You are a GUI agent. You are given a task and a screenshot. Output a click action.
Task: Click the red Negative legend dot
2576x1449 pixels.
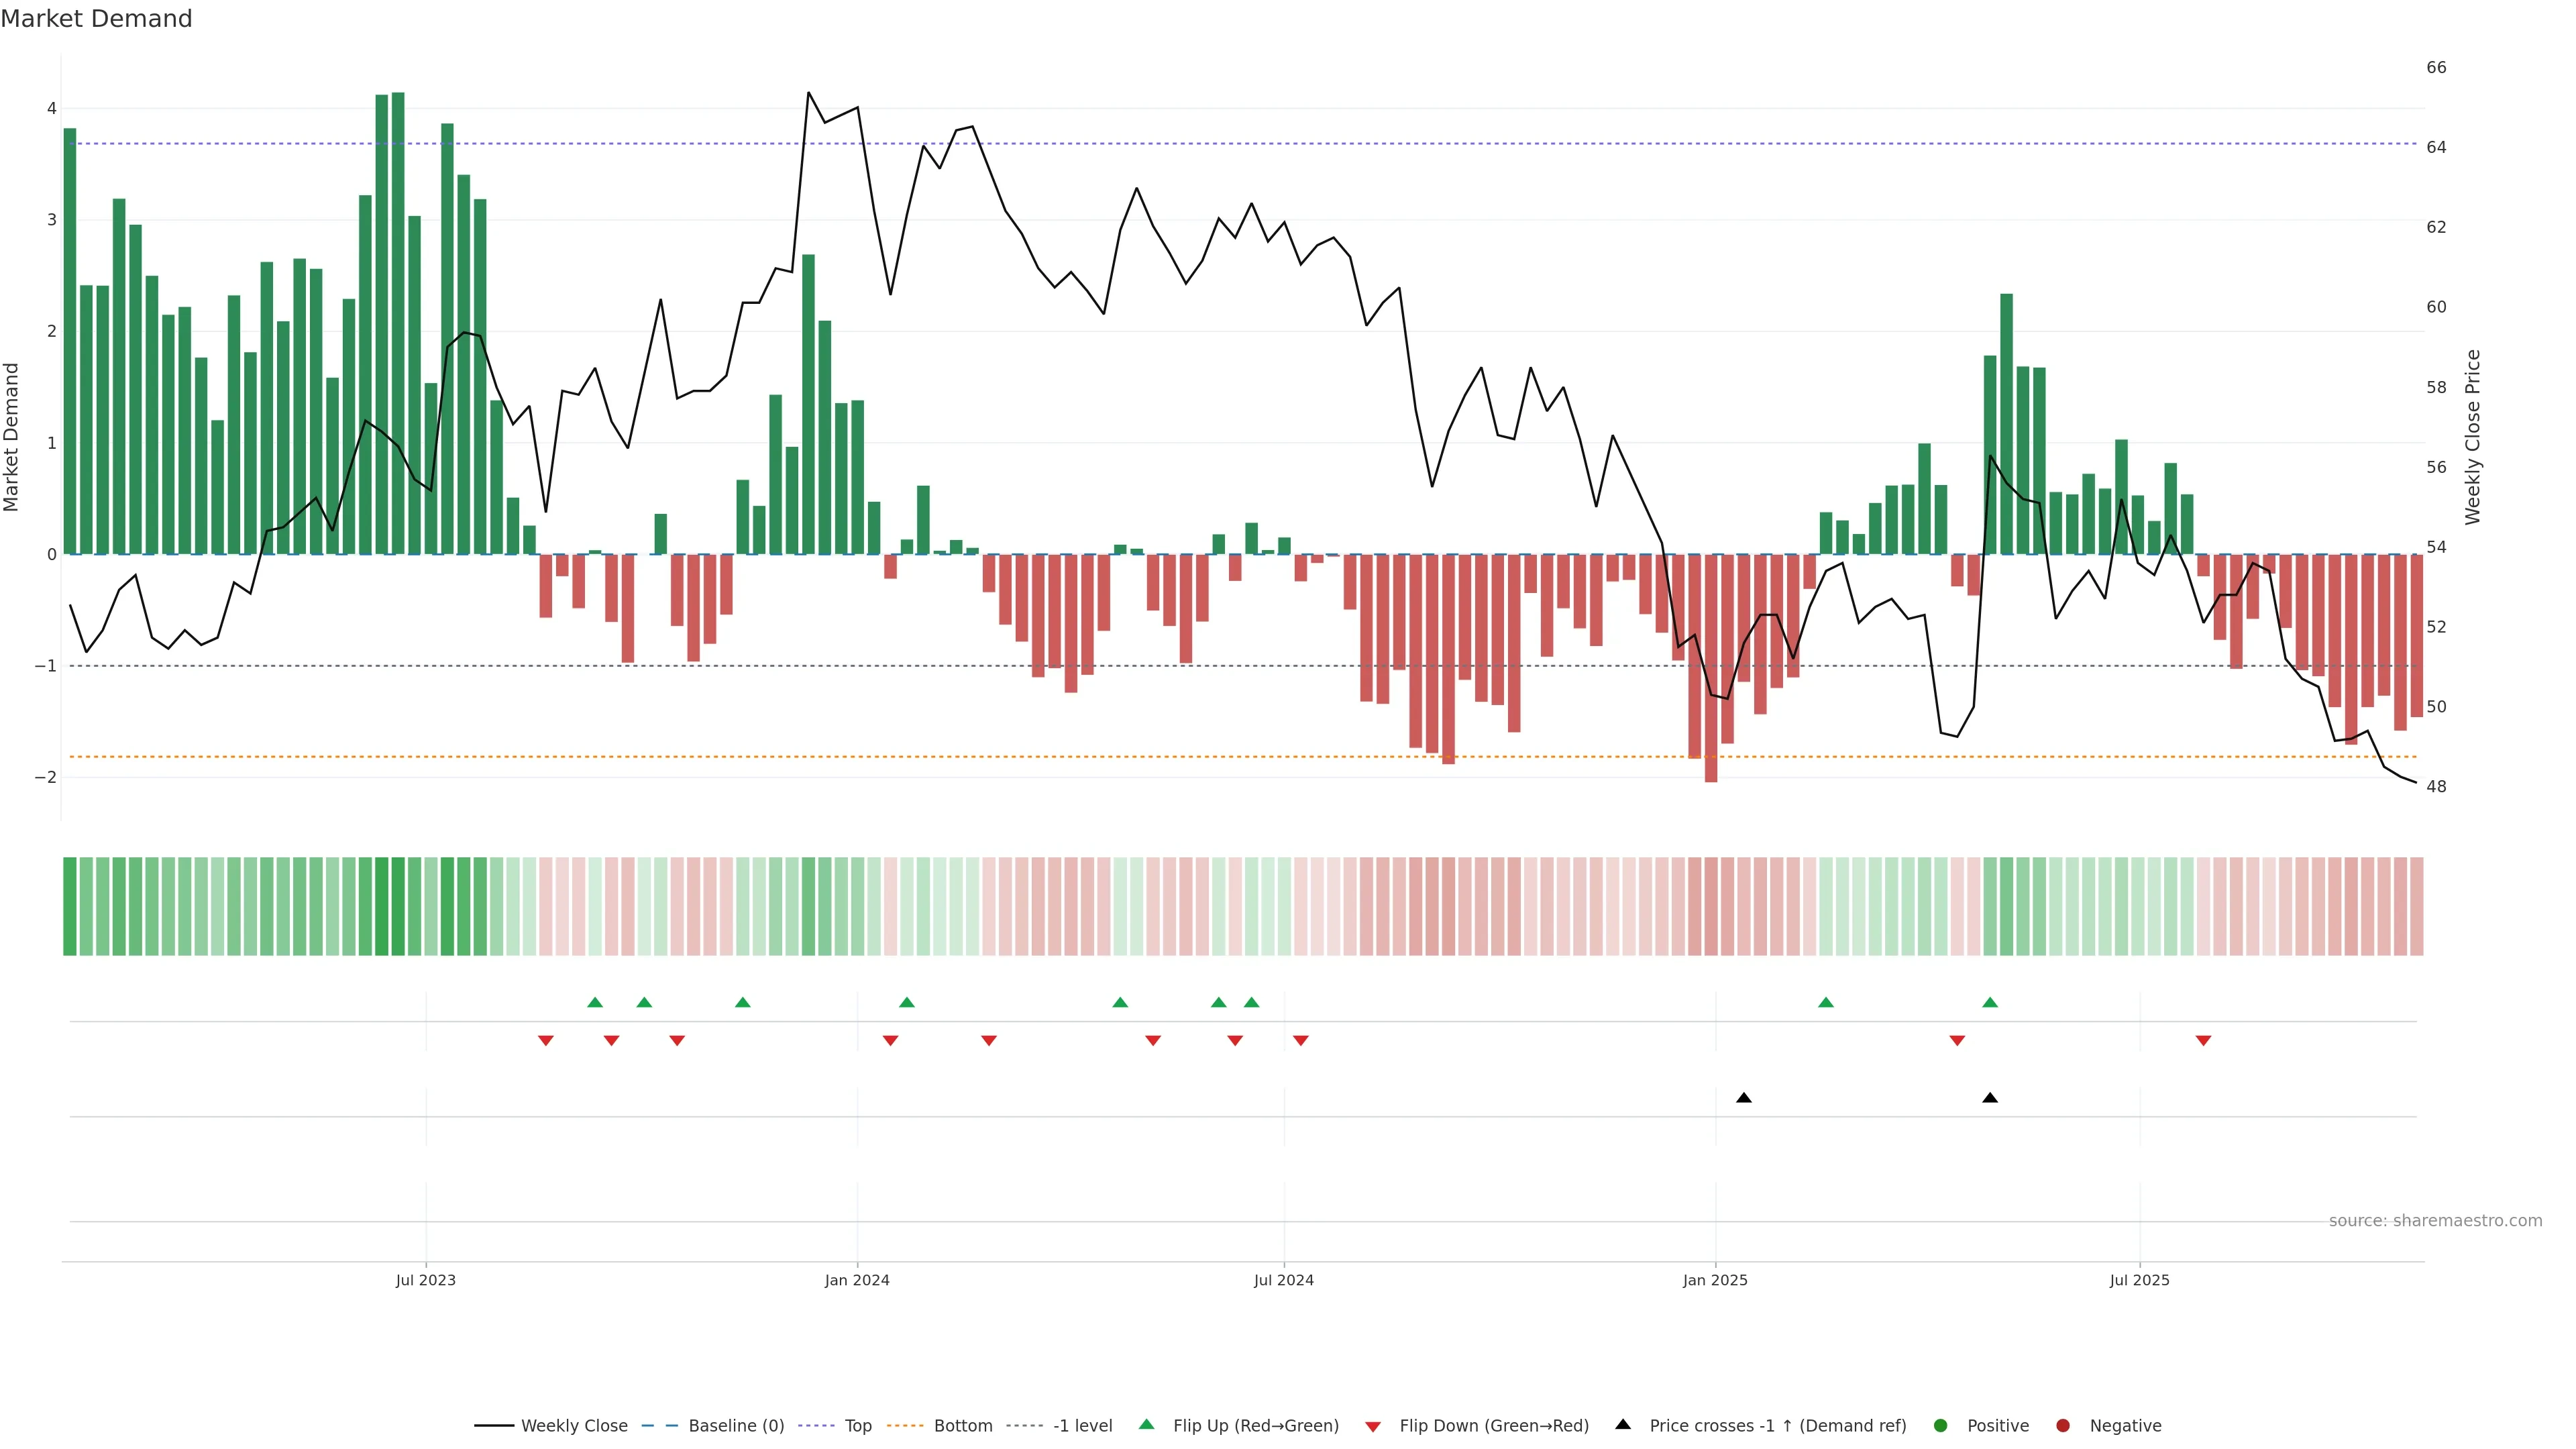click(x=2063, y=1425)
